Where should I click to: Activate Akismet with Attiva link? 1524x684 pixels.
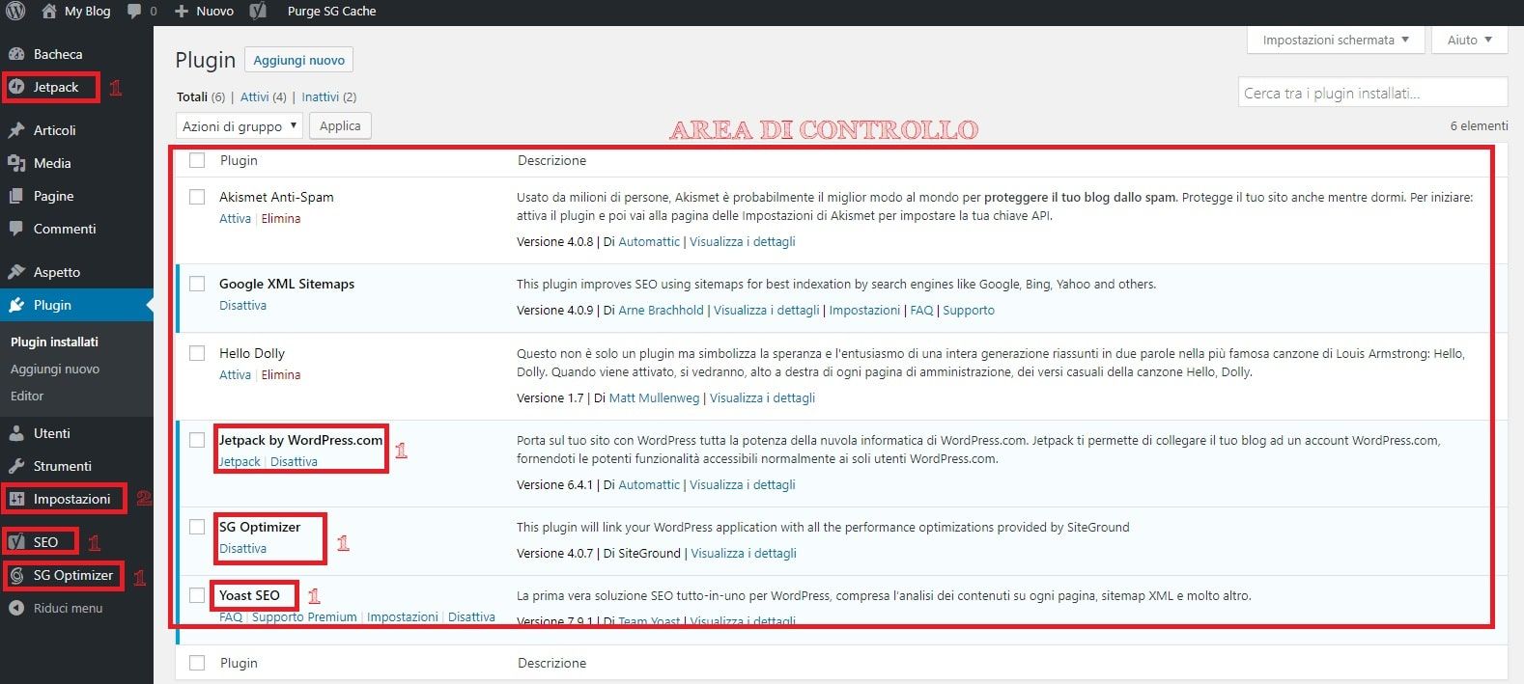click(235, 219)
